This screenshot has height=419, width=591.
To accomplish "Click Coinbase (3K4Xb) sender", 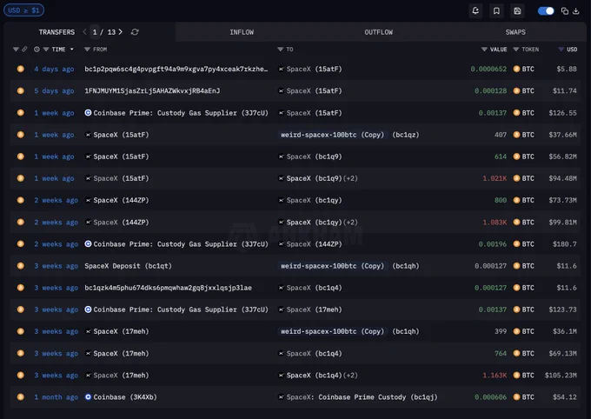I will click(121, 397).
